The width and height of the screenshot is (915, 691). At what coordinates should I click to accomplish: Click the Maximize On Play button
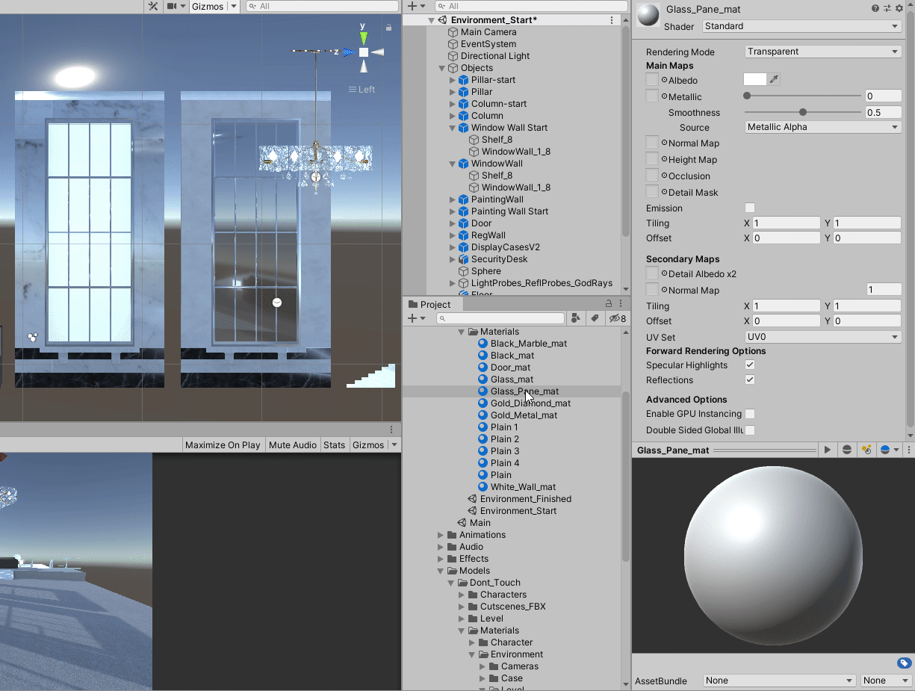[x=222, y=444]
